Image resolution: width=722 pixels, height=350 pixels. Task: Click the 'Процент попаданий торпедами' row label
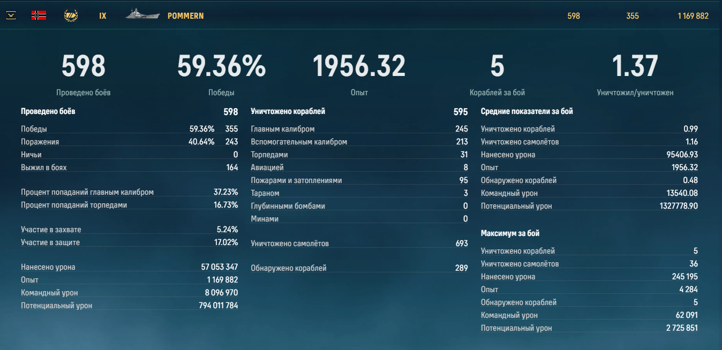point(74,205)
